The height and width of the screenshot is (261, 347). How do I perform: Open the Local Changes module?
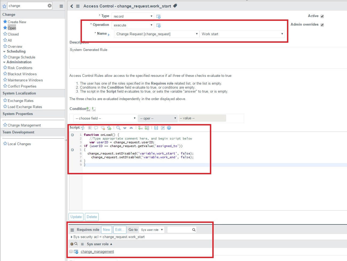click(19, 144)
